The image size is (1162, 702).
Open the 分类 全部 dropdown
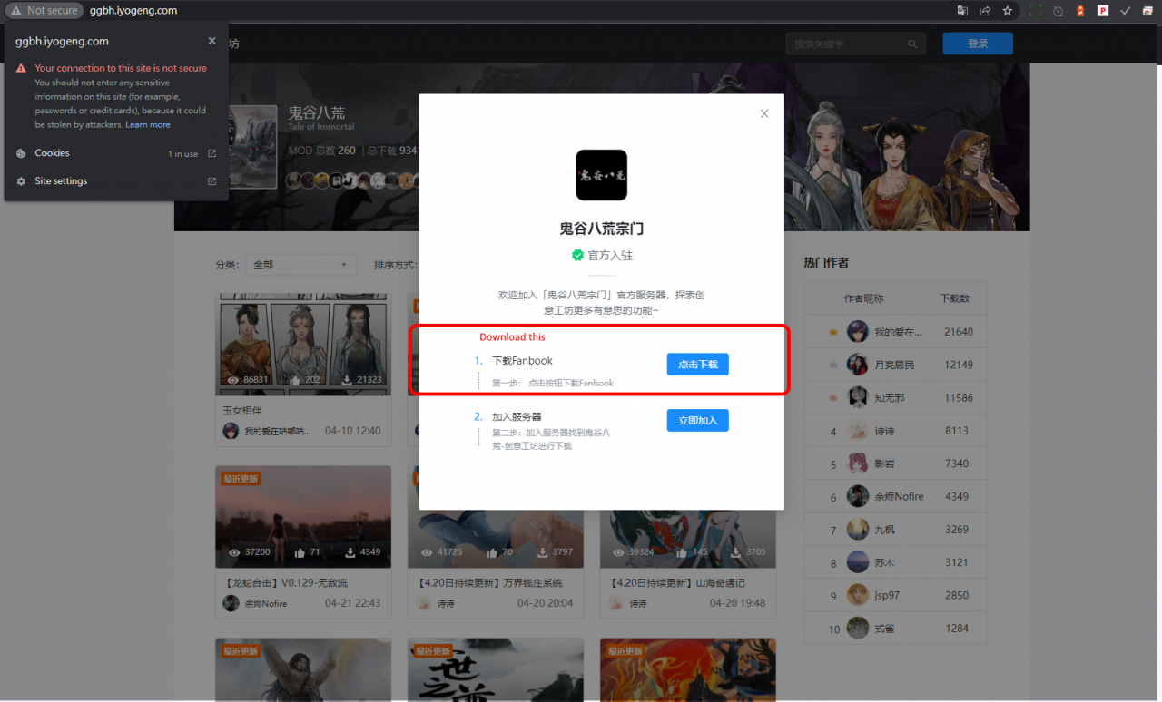pos(300,265)
